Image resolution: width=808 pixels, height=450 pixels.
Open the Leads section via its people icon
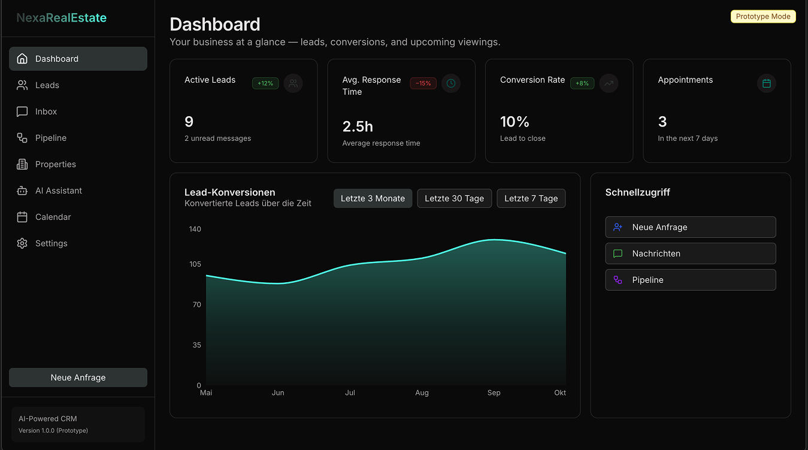[x=23, y=84]
